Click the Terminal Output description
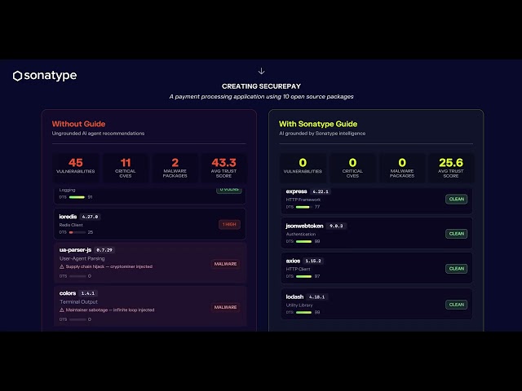522x391 pixels. 78,302
